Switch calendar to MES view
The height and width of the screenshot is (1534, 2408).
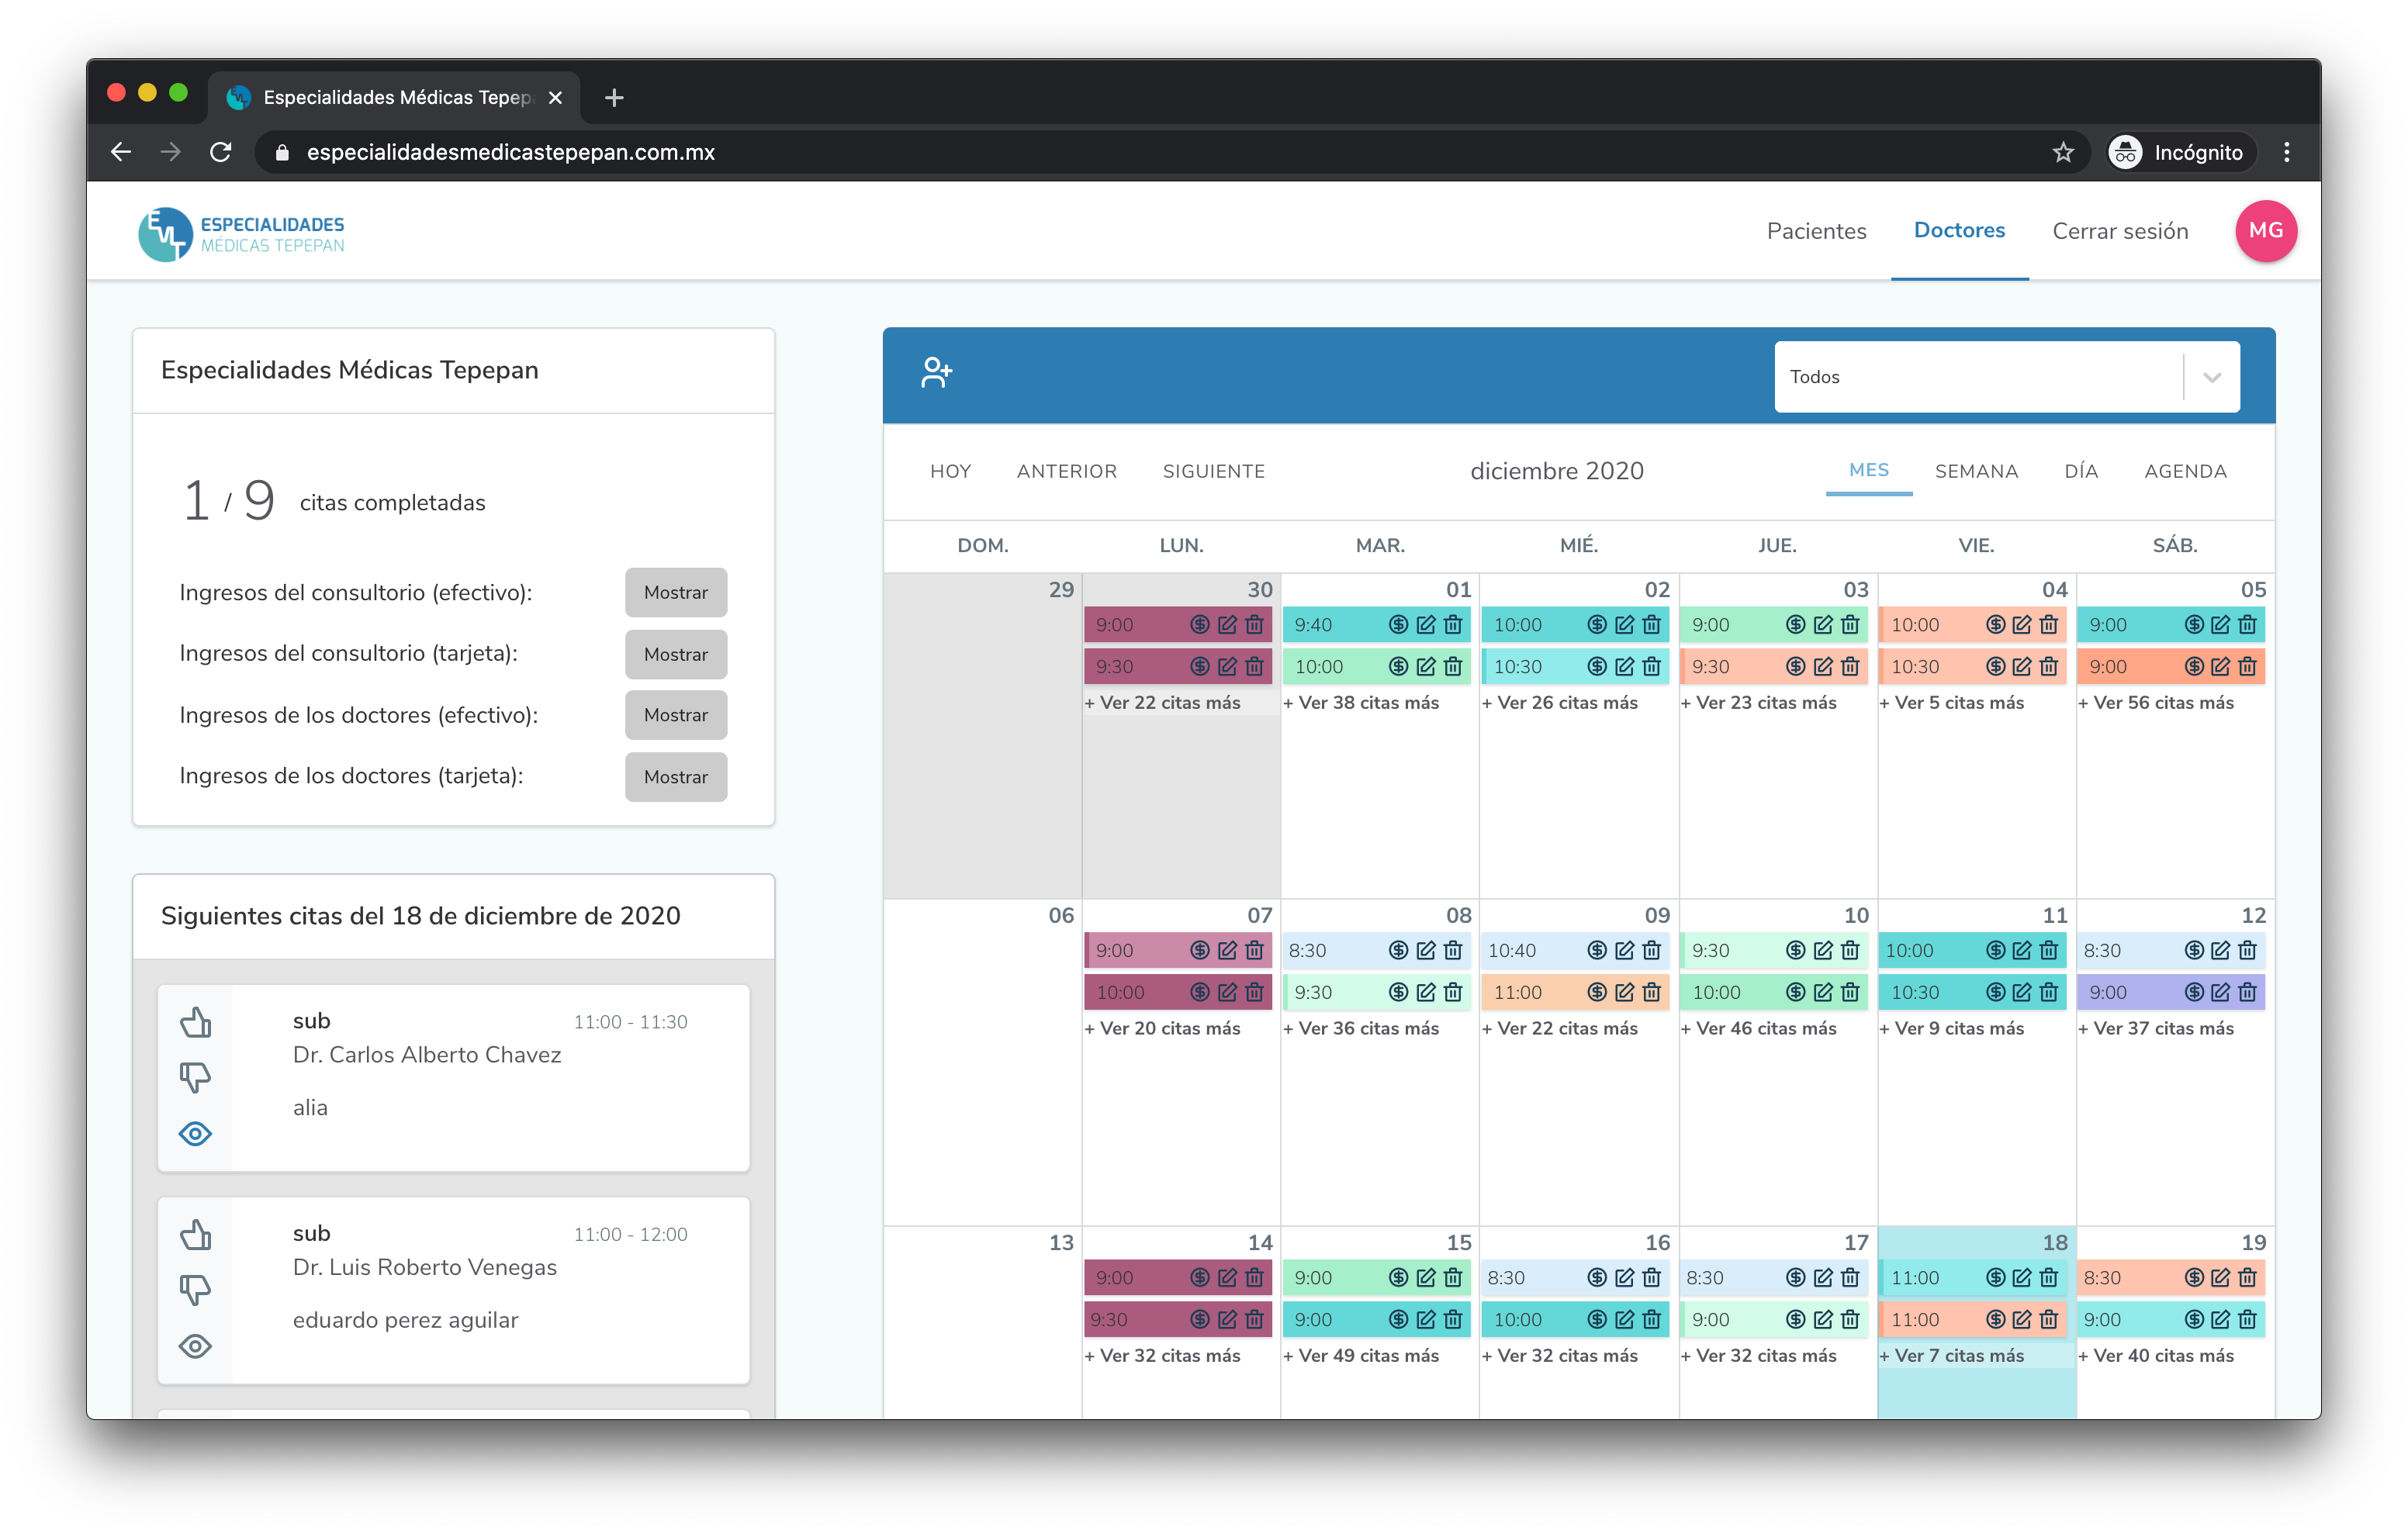1868,470
